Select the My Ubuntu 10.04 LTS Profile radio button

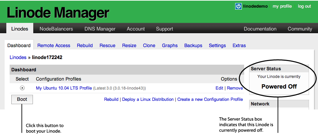click(22, 88)
